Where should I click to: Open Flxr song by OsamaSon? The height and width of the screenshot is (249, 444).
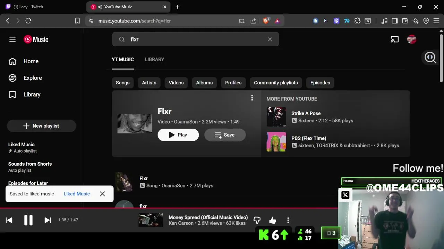point(144,178)
